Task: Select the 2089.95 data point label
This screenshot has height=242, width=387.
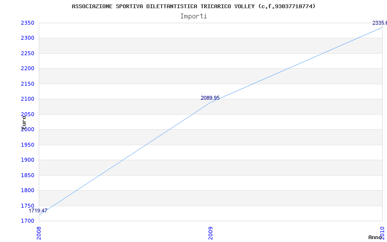Action: 210,98
